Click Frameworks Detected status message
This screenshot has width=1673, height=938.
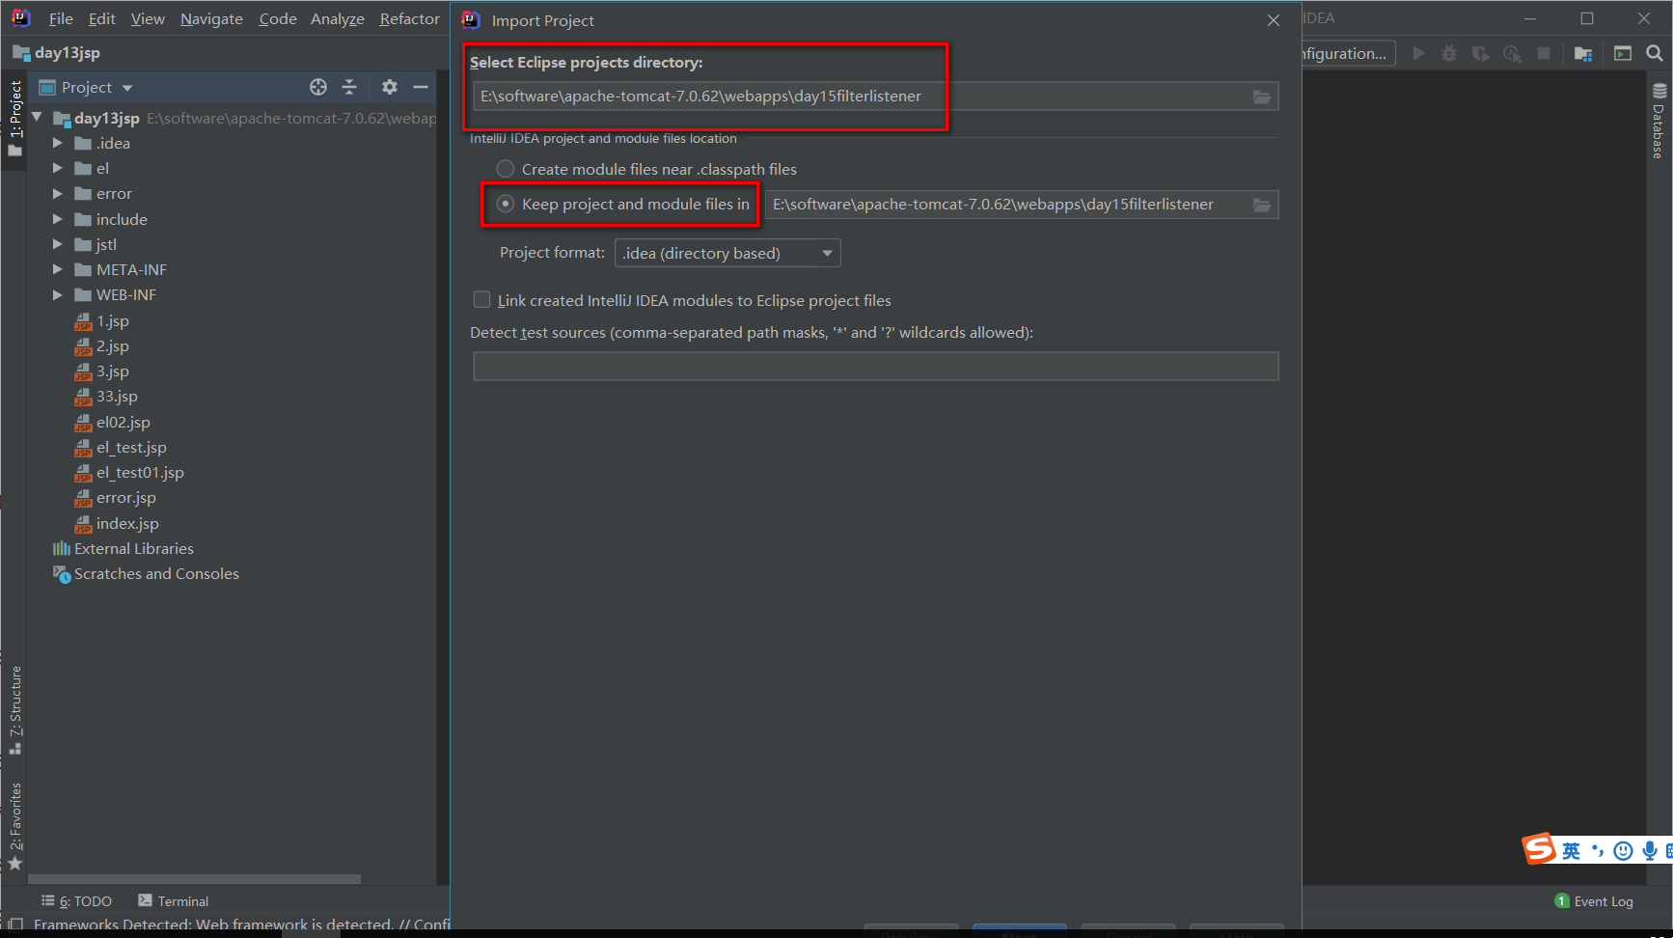[241, 924]
